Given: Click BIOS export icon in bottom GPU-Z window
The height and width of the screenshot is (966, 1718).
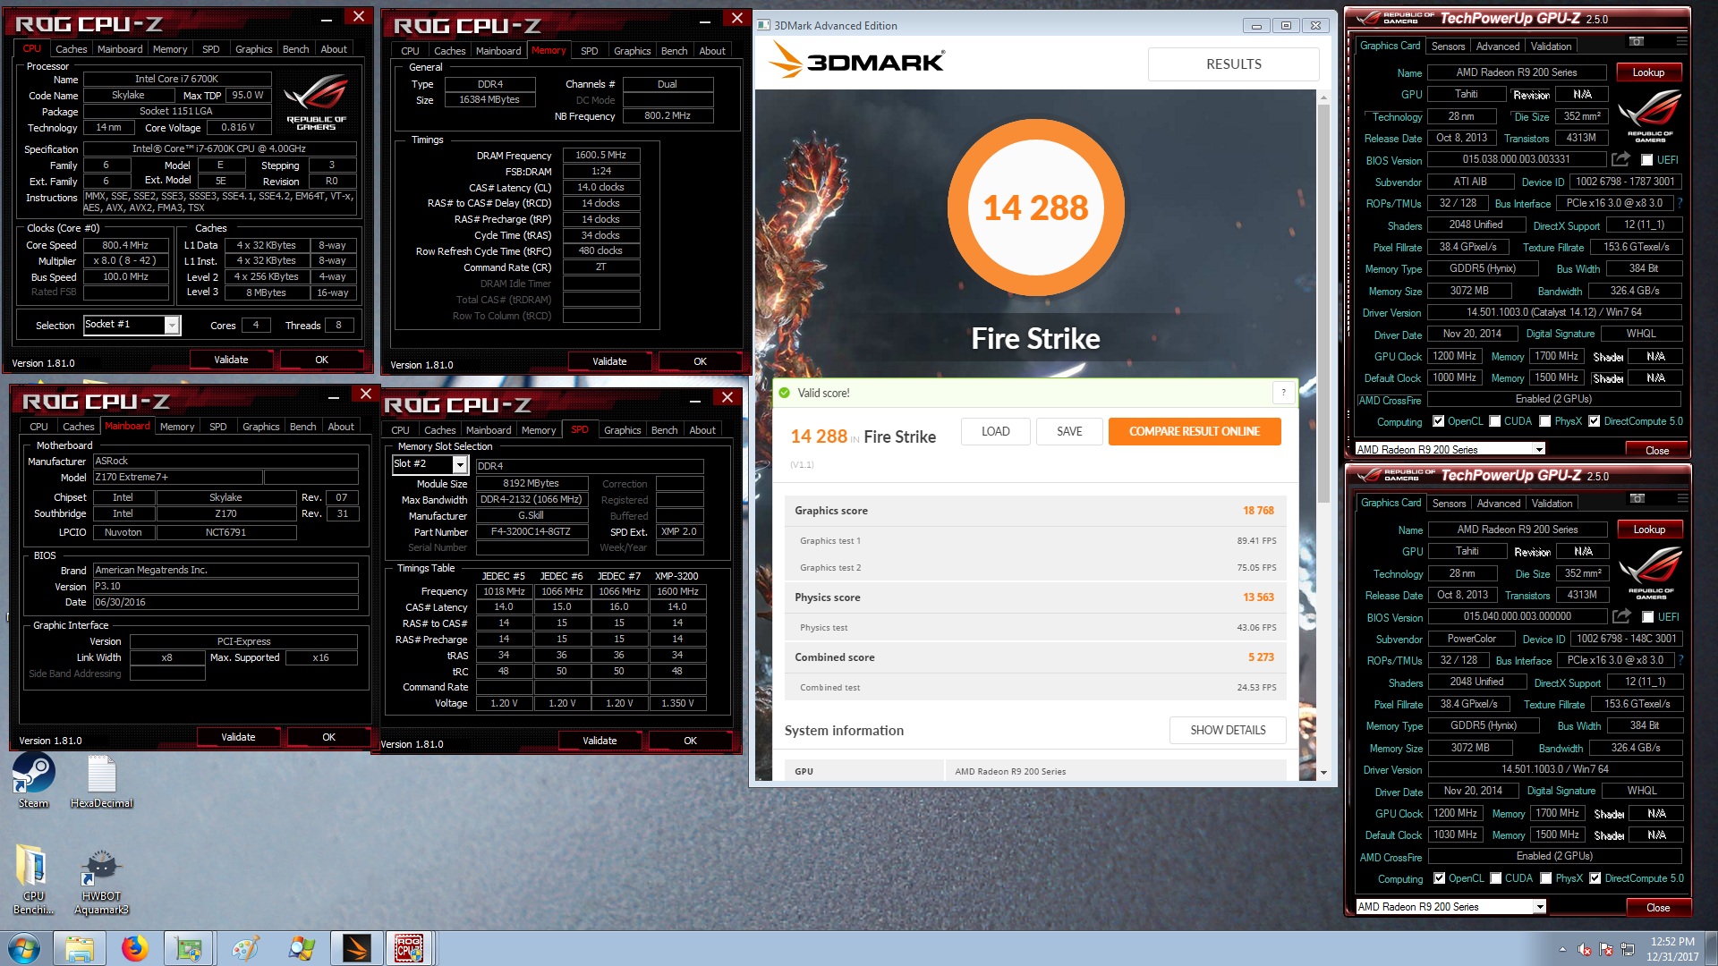Looking at the screenshot, I should 1621,616.
